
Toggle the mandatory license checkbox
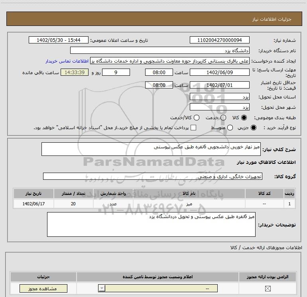click(x=268, y=288)
